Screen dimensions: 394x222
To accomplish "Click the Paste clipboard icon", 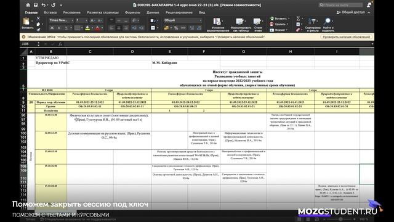I will tap(26, 22).
